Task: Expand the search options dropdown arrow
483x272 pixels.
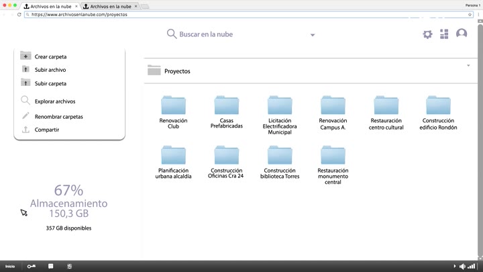Action: (313, 35)
